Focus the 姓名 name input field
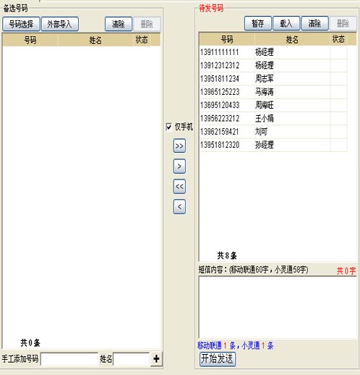The image size is (360, 375). pyautogui.click(x=132, y=359)
